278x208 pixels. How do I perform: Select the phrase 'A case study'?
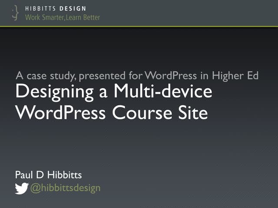[41, 76]
